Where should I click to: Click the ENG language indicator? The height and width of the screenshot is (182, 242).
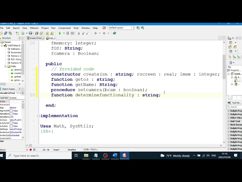(x=214, y=155)
